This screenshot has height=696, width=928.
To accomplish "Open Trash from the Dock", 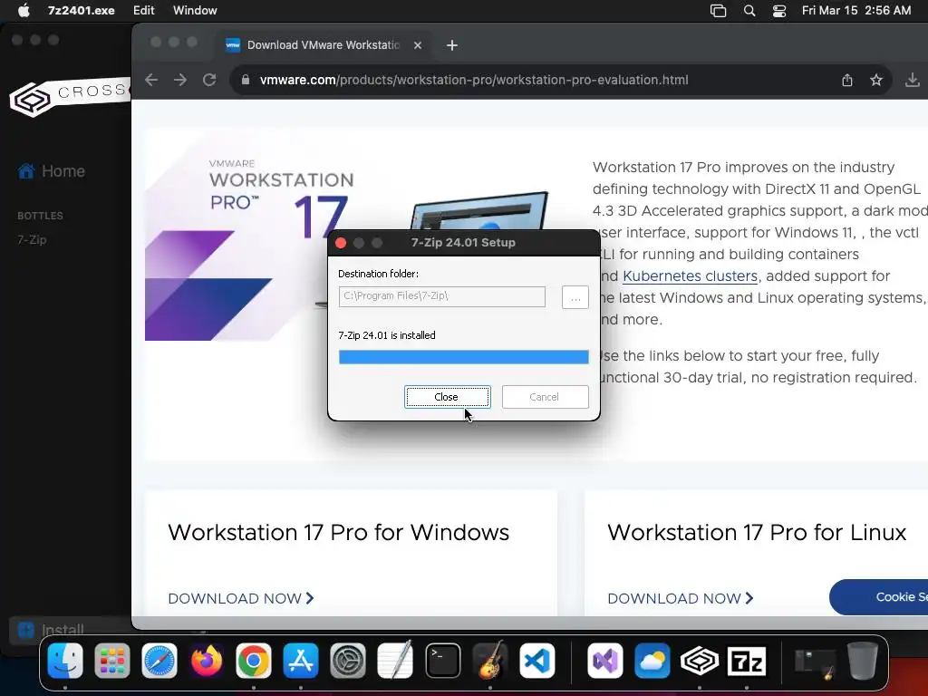I will click(863, 661).
